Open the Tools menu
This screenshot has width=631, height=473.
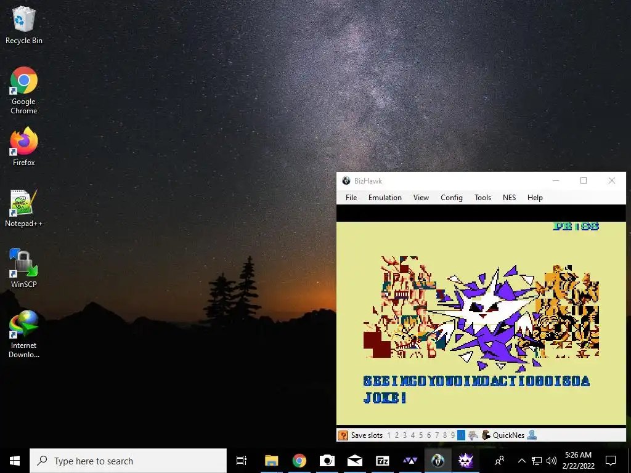coord(482,198)
